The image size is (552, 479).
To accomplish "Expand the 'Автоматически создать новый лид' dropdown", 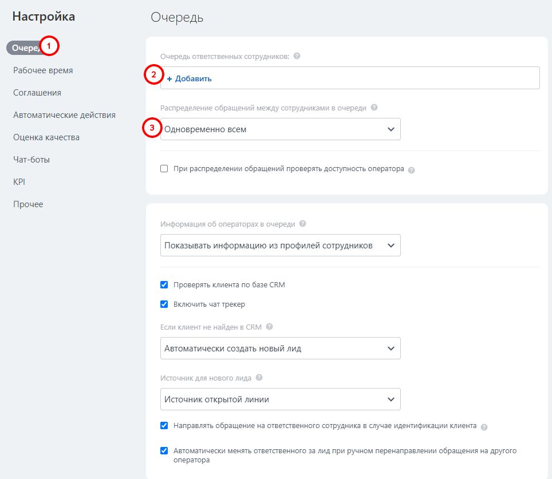I will [281, 348].
